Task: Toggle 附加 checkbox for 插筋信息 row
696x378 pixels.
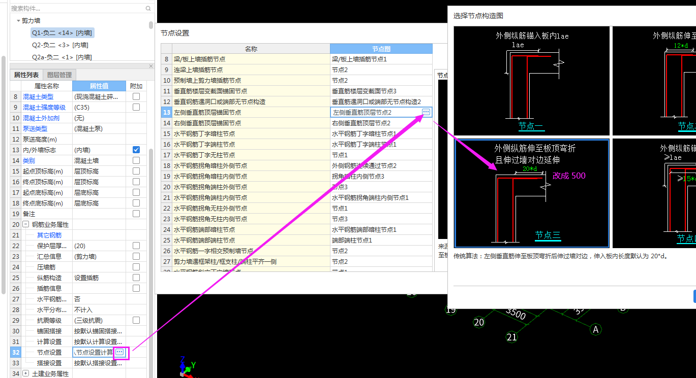Action: pos(136,288)
